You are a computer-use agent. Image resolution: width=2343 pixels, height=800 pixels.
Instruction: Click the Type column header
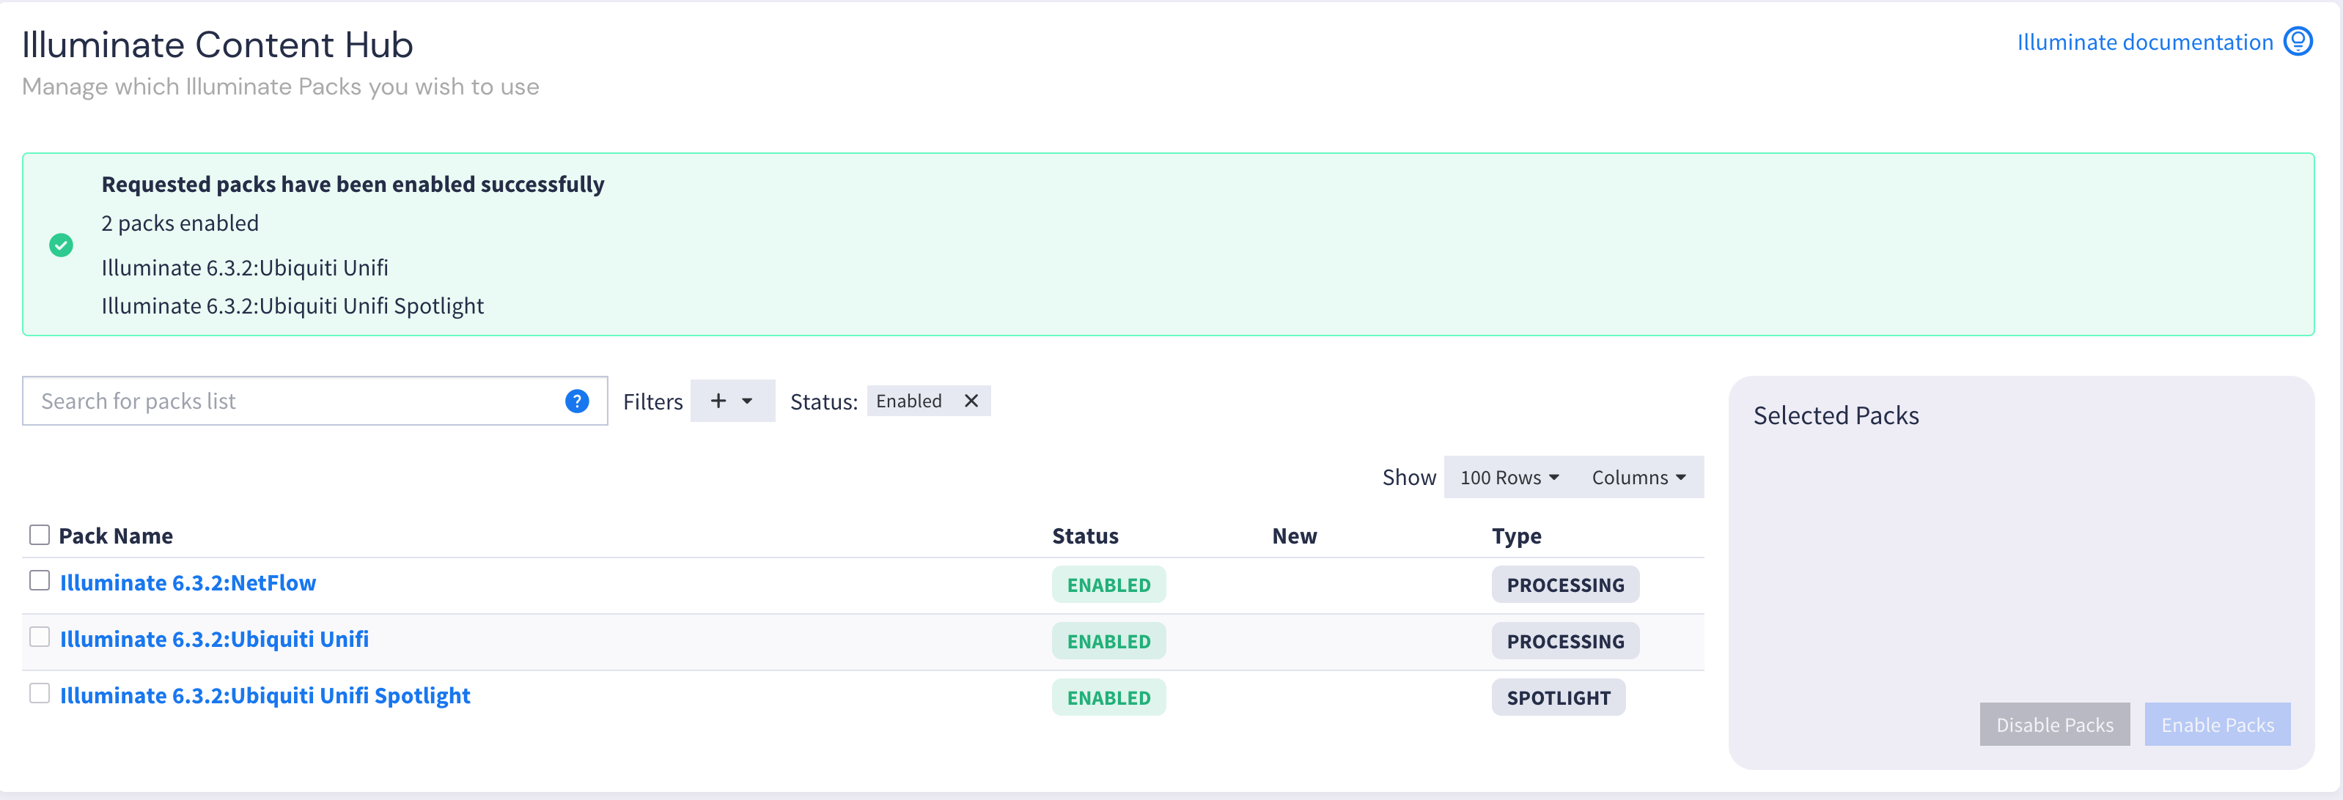(x=1516, y=536)
